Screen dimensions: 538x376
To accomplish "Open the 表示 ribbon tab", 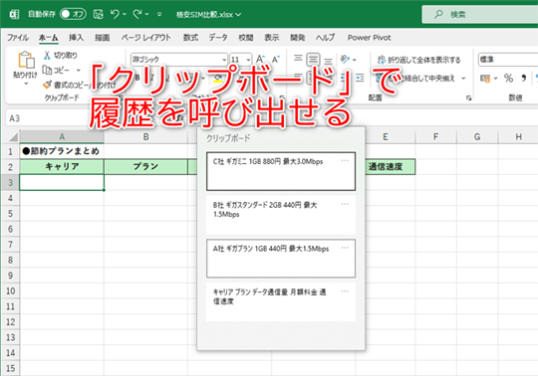I will coord(271,38).
